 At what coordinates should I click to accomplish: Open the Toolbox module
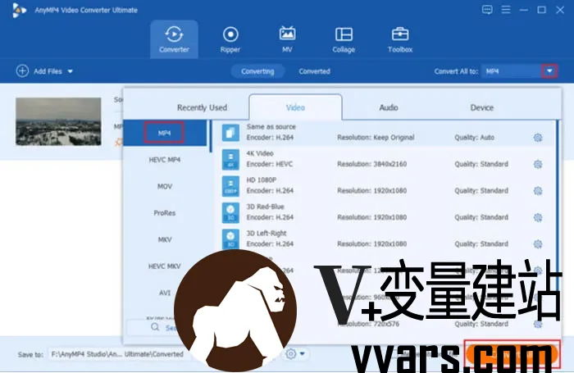[x=400, y=39]
